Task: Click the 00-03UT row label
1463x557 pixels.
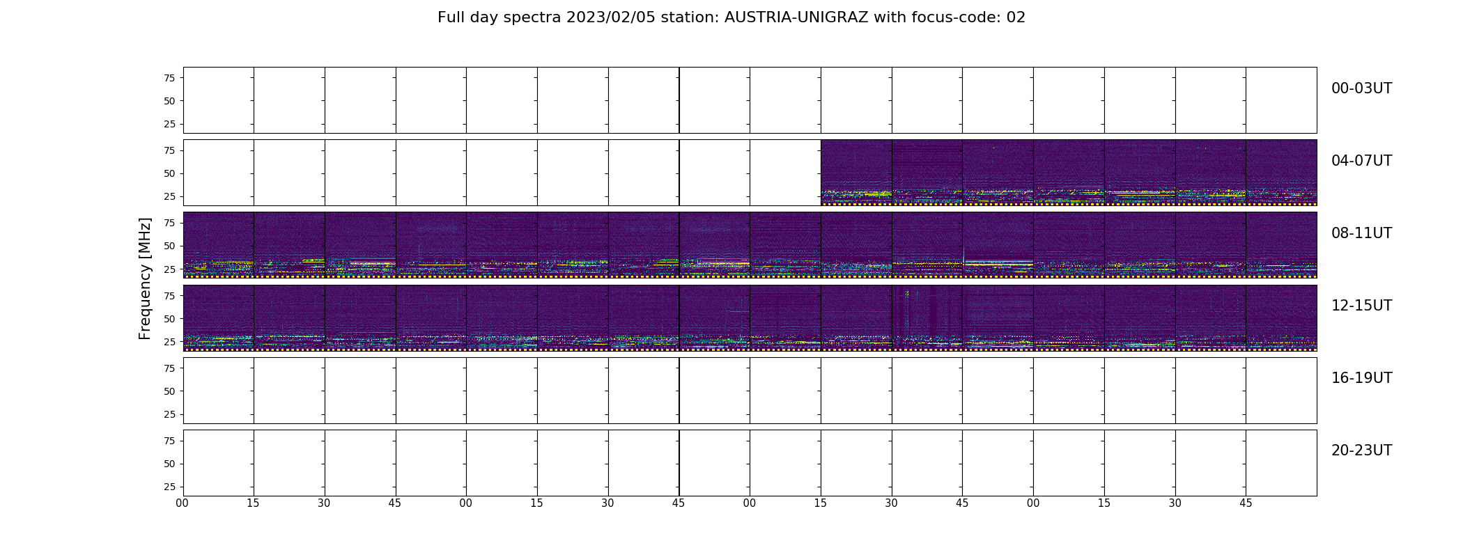Action: 1361,88
